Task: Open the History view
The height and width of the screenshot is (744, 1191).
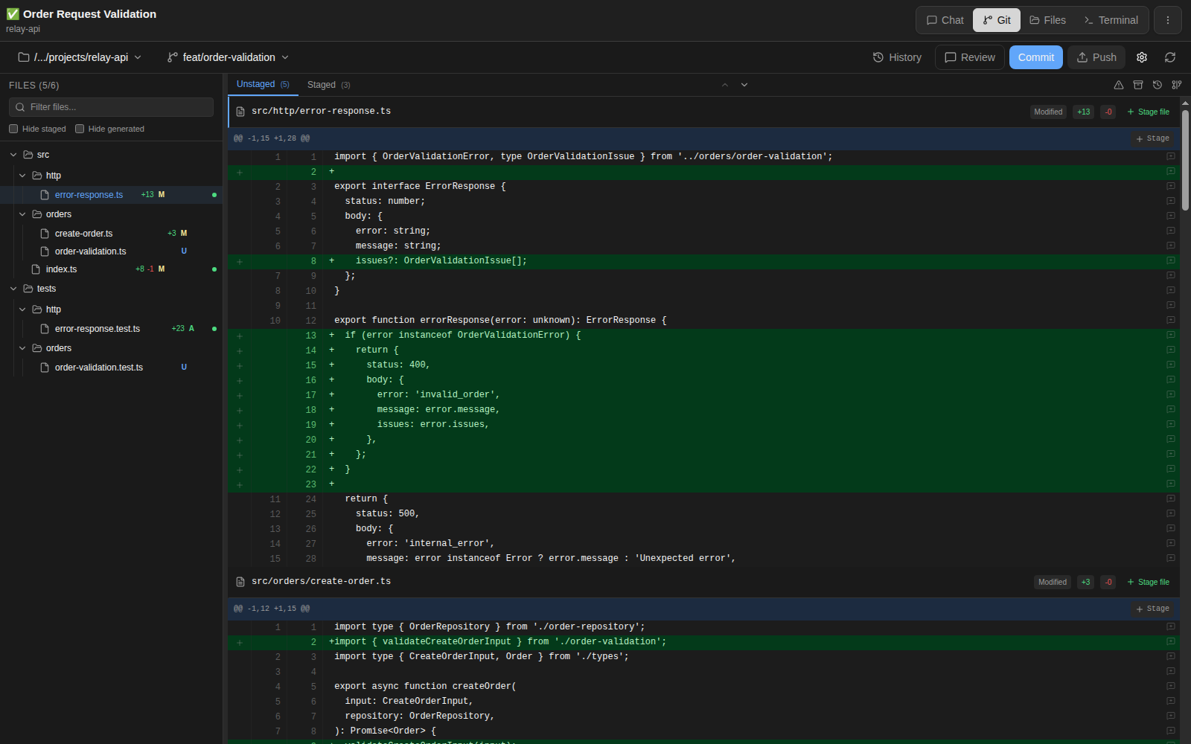Action: (x=897, y=57)
